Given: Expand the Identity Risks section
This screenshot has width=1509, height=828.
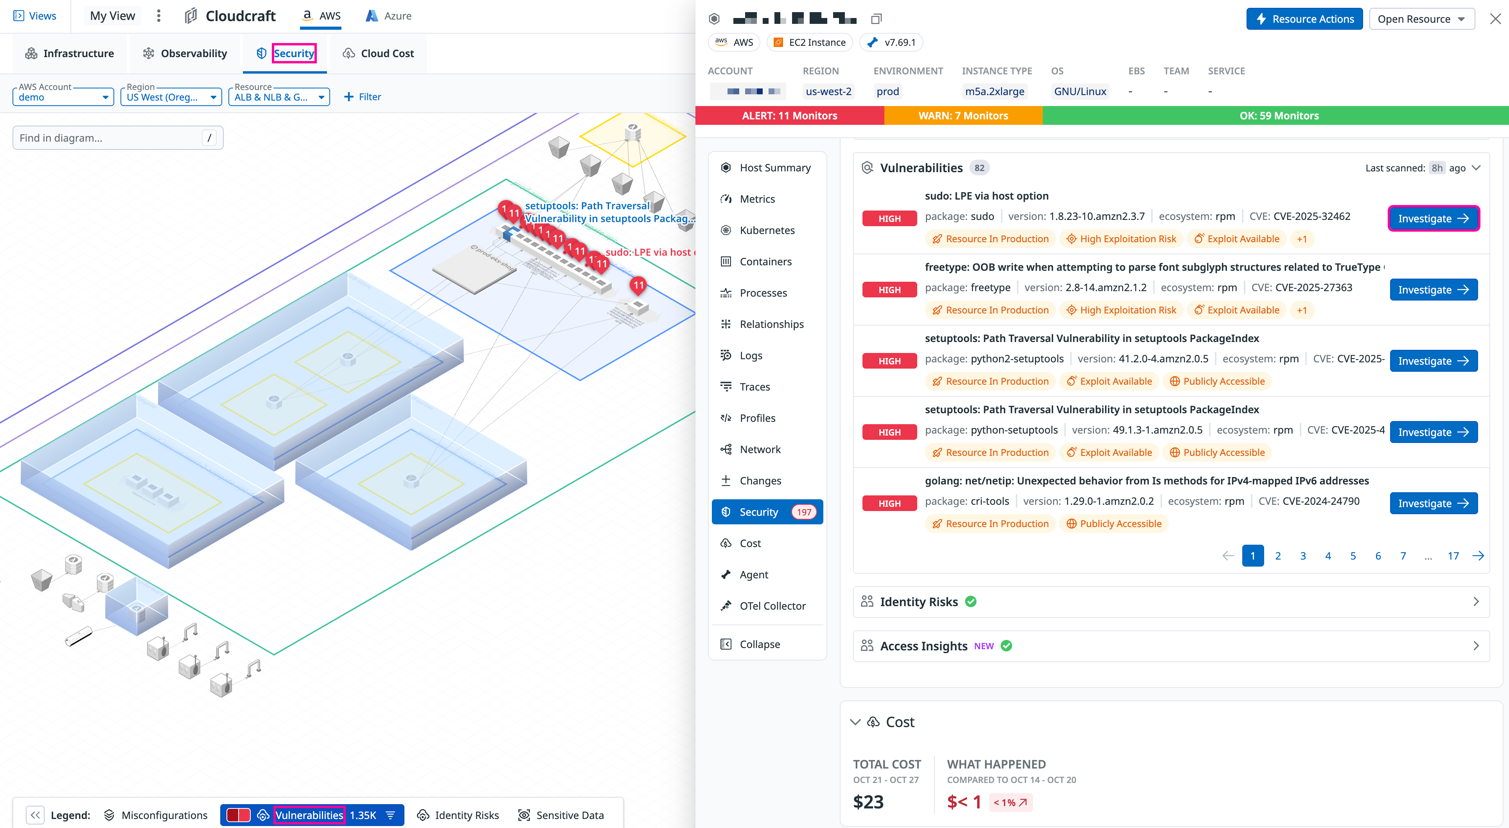Looking at the screenshot, I should [1476, 602].
